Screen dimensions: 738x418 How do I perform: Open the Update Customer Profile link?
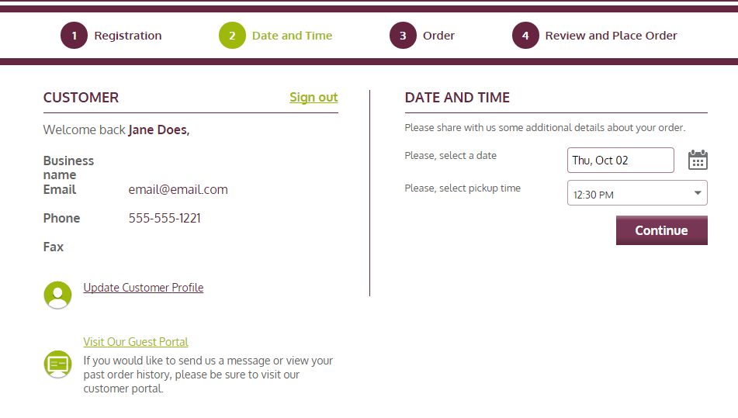[143, 287]
